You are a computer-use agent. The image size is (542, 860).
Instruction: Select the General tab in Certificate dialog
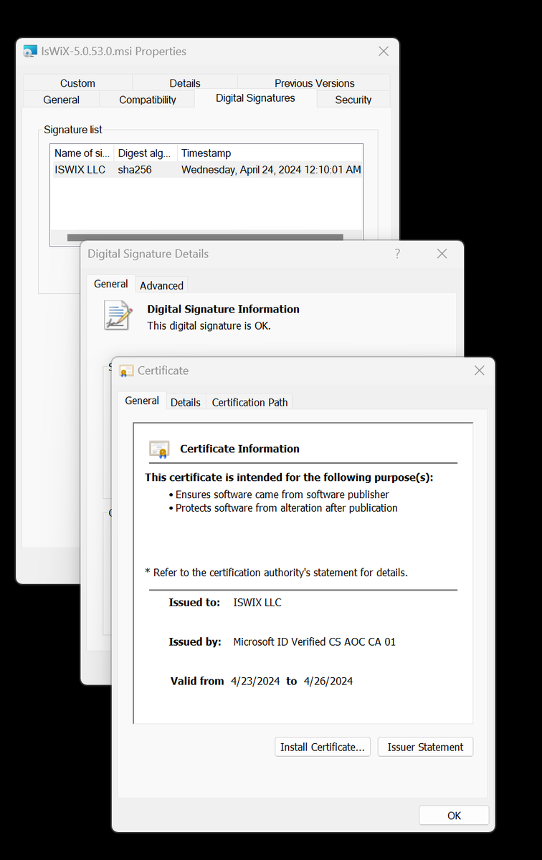[142, 401]
